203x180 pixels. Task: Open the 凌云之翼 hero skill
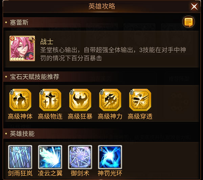pyautogui.click(x=50, y=157)
